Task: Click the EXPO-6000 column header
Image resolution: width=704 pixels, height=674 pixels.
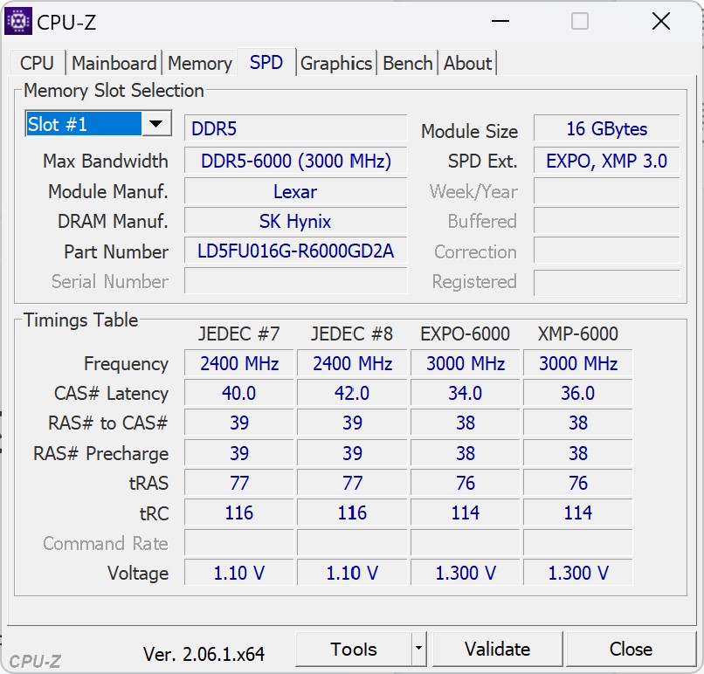Action: 466,334
